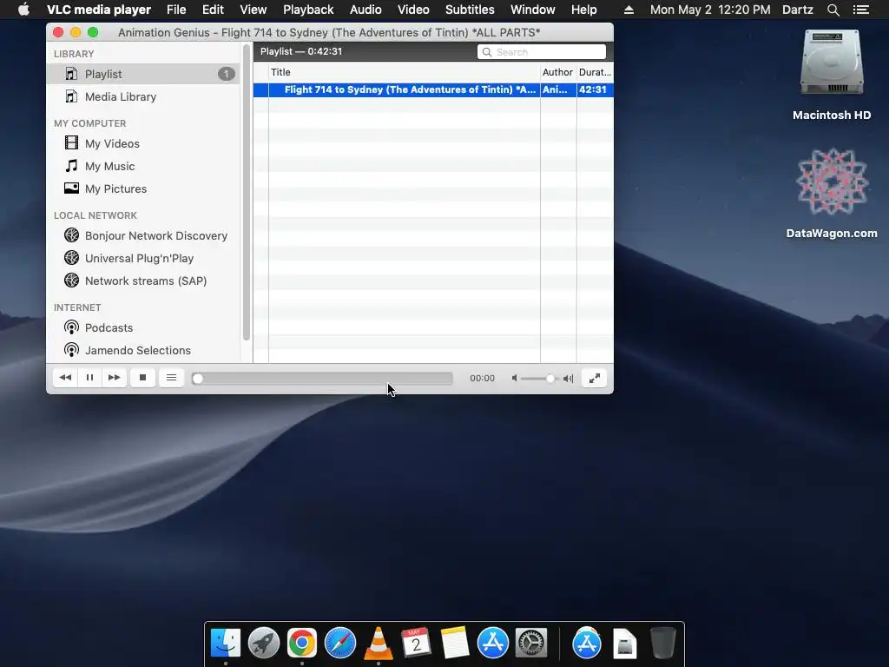Screen dimensions: 889x667
Task: Click the 42:31 duration cell
Action: pyautogui.click(x=593, y=89)
